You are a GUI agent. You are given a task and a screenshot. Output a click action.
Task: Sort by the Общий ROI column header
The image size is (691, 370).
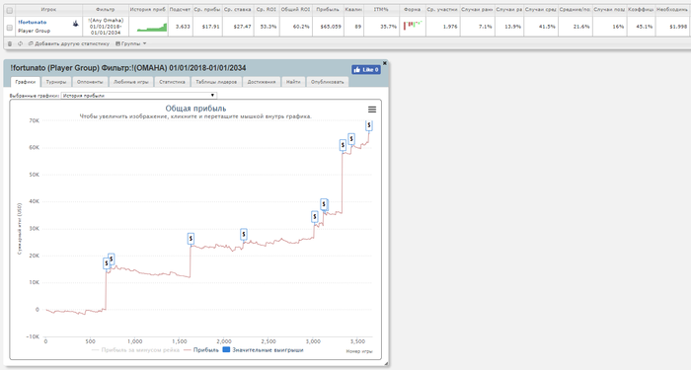click(x=295, y=9)
